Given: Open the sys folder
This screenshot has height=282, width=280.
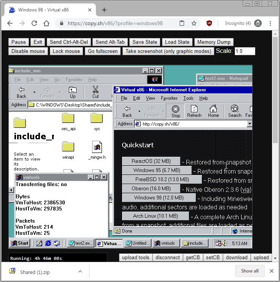Looking at the screenshot, I should 97,122.
